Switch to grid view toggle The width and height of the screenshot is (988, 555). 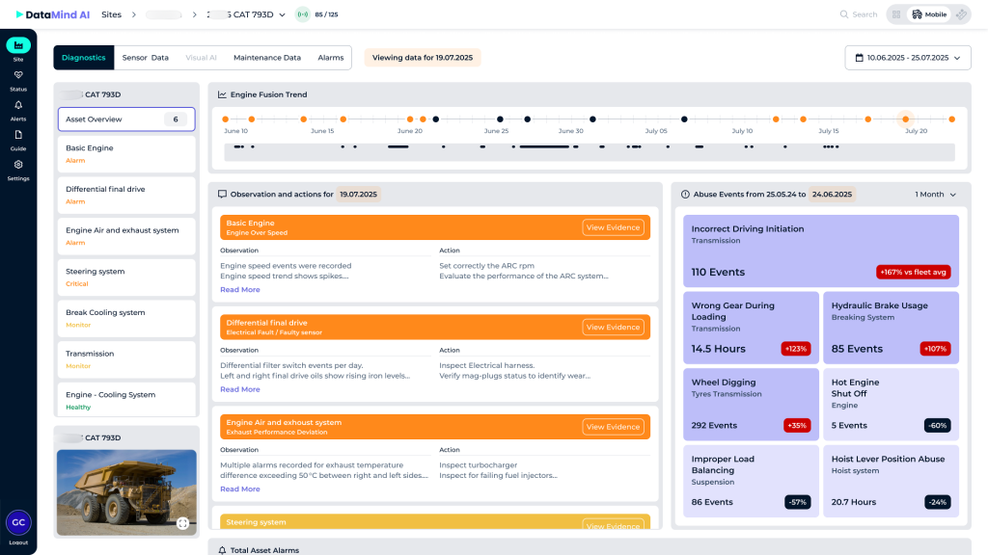[x=896, y=14]
